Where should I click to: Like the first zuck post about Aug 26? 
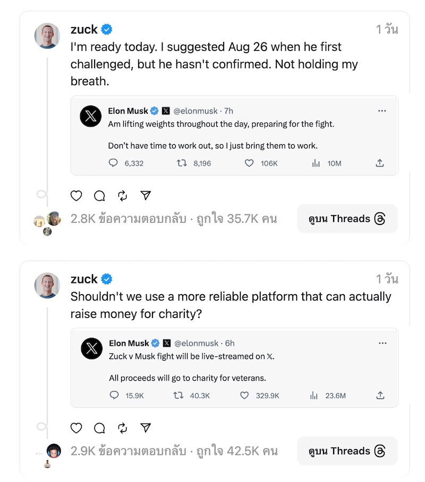[x=76, y=196]
